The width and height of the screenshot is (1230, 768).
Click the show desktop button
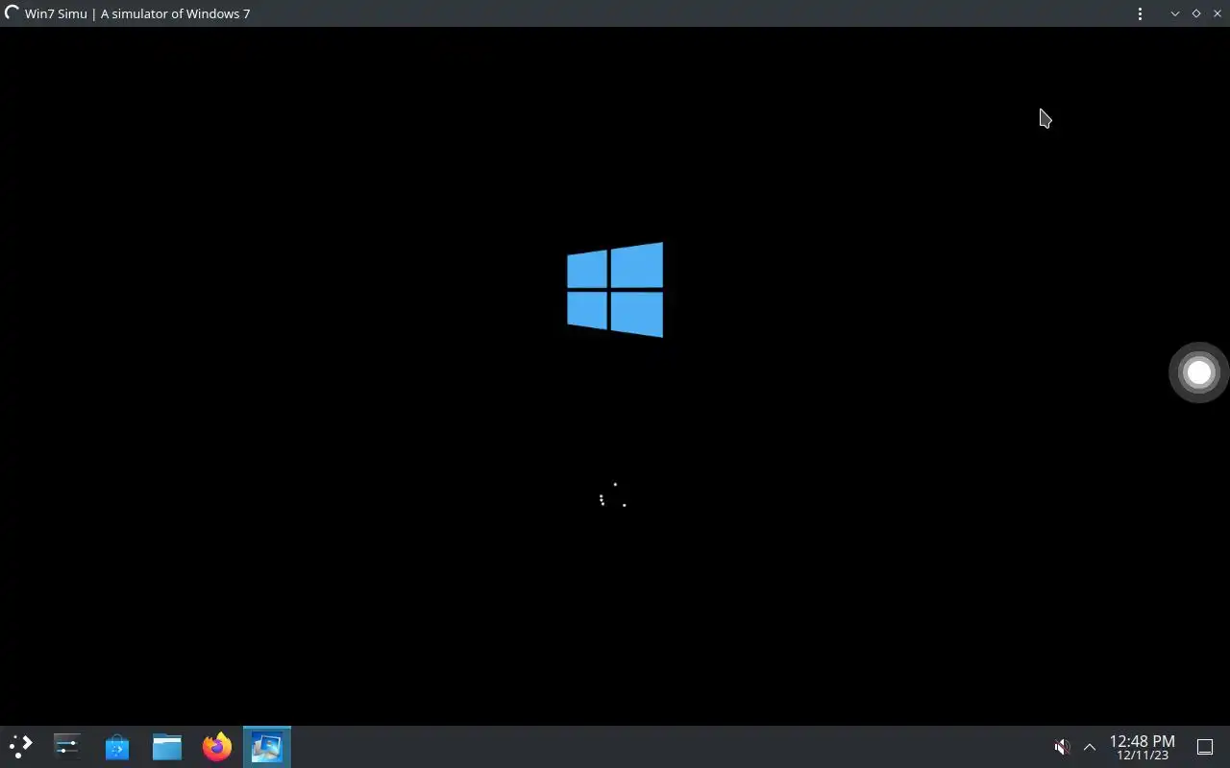click(x=1205, y=747)
